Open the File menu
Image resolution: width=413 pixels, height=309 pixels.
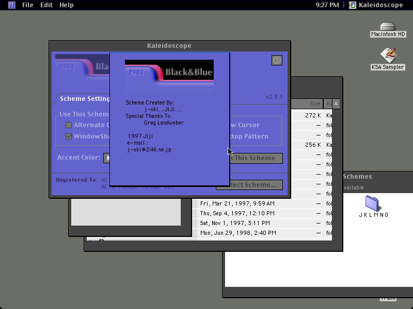[x=28, y=5]
